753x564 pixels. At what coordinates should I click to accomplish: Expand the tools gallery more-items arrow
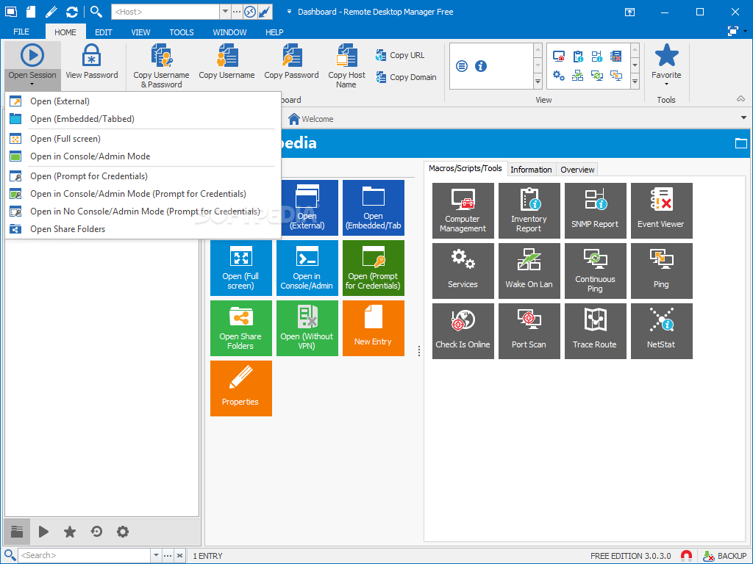point(635,82)
